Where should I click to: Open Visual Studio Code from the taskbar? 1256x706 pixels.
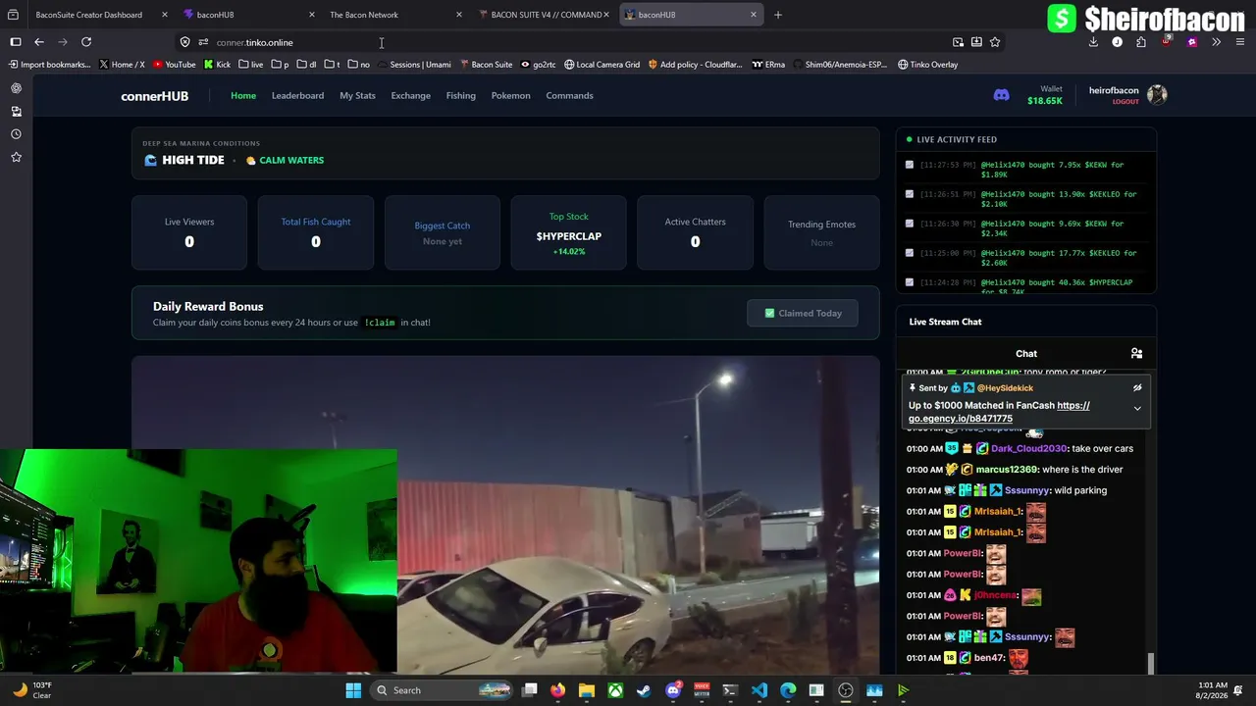759,690
